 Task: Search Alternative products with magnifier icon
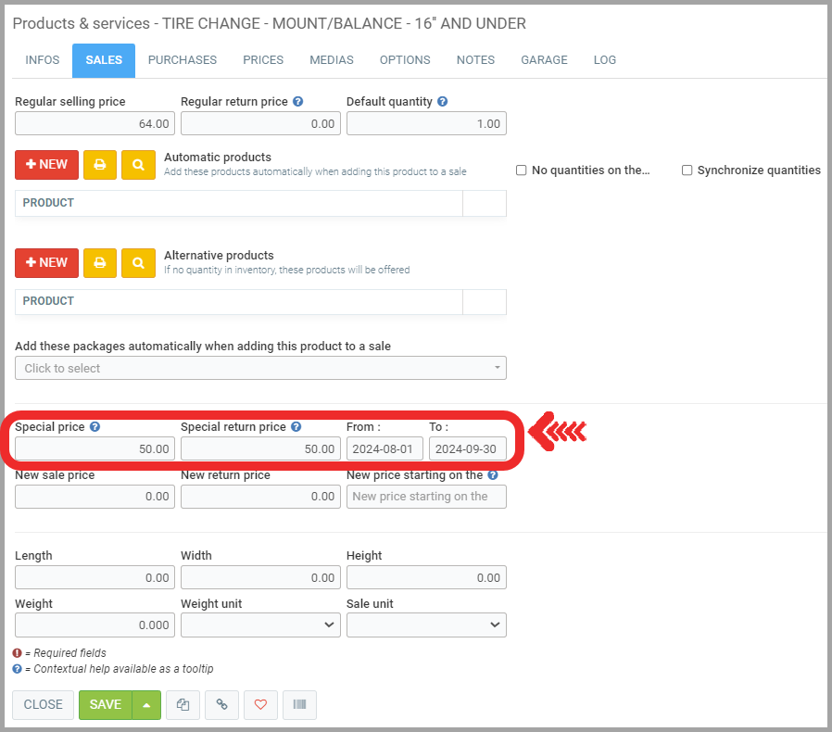point(138,263)
